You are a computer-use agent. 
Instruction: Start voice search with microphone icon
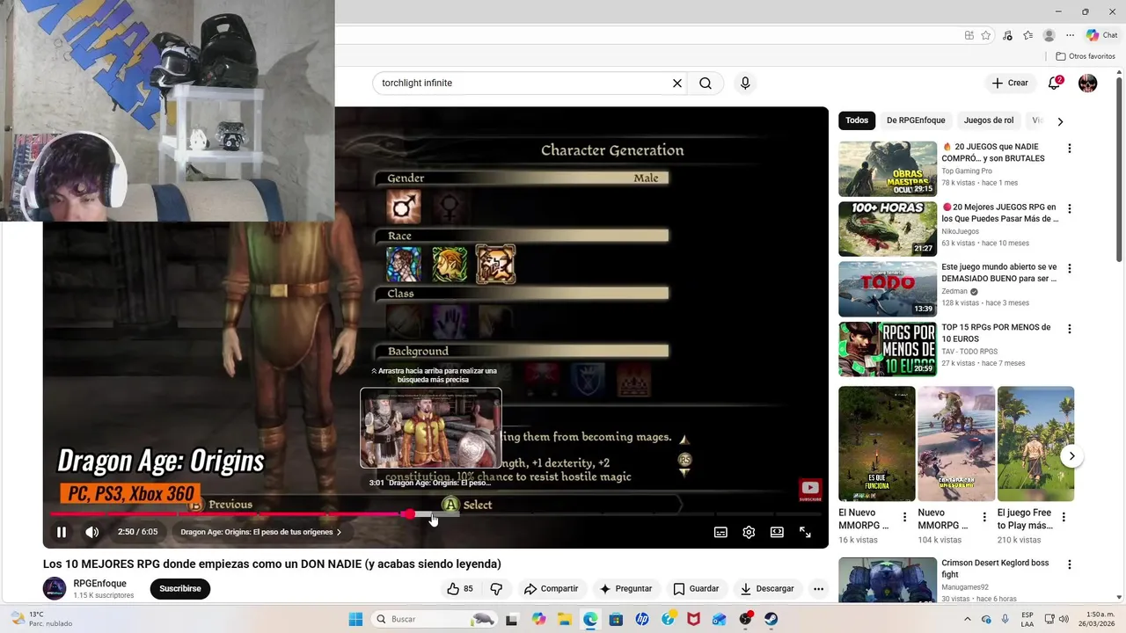[745, 83]
